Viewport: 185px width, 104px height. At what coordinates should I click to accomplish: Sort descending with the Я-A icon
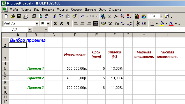(x=129, y=16)
